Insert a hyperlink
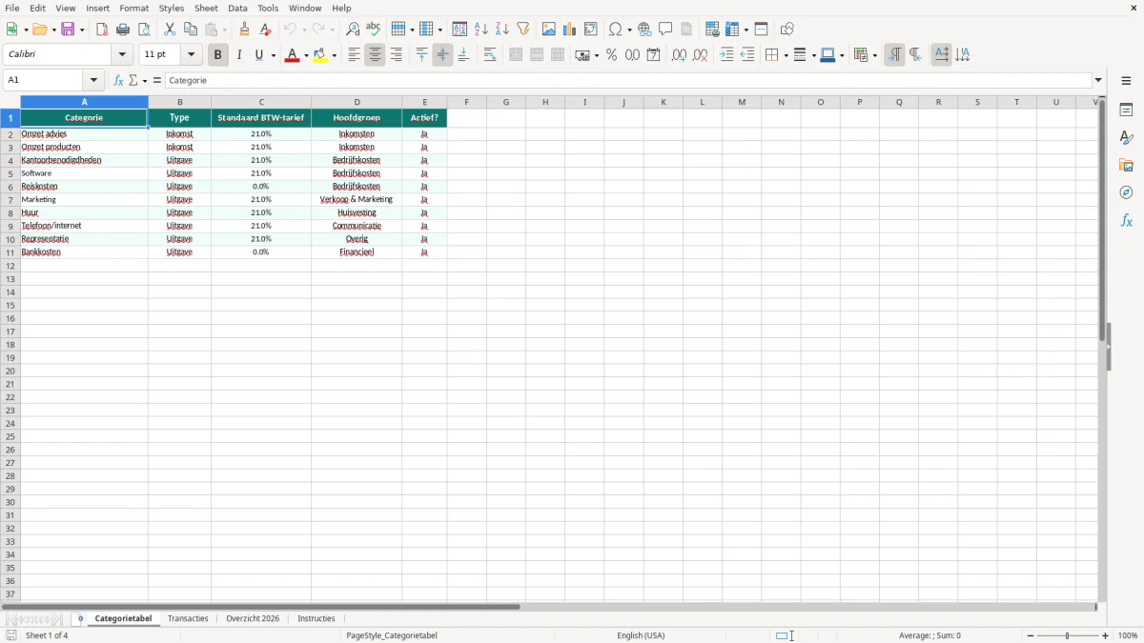Screen dimensions: 1144x643 (644, 30)
